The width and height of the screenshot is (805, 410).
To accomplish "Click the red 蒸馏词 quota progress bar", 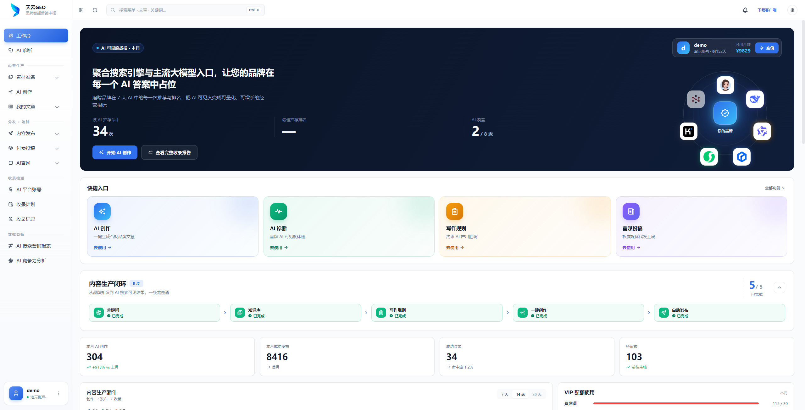I will [676, 403].
